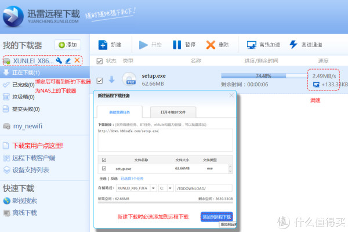Click the 开始 start toolbar button

150,45
